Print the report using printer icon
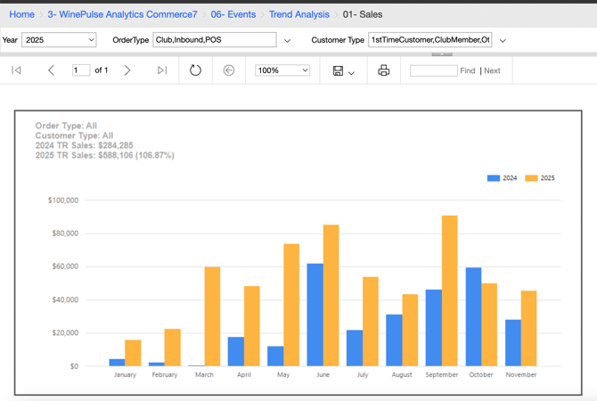 pyautogui.click(x=383, y=70)
